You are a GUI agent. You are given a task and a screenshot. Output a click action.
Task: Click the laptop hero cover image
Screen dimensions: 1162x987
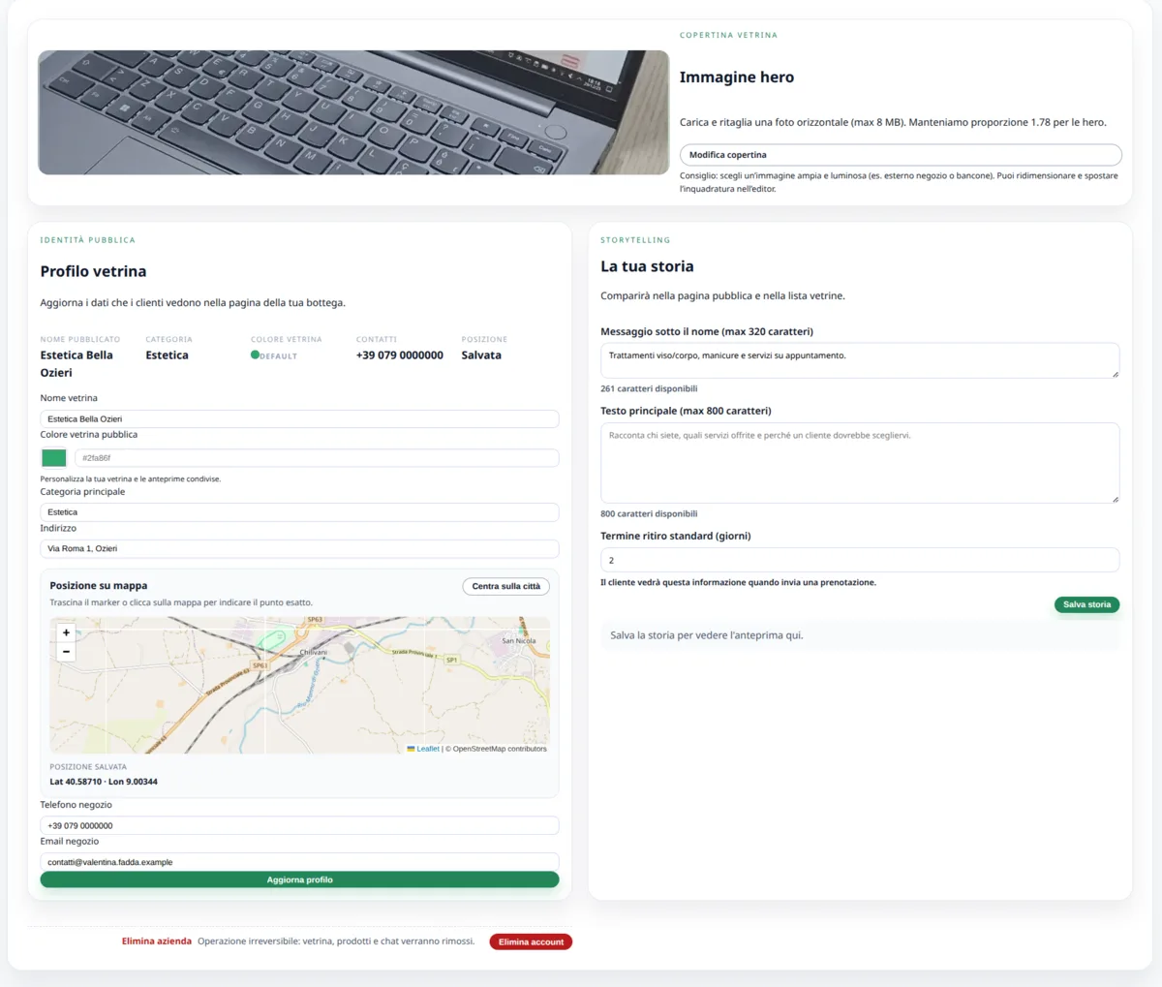353,112
